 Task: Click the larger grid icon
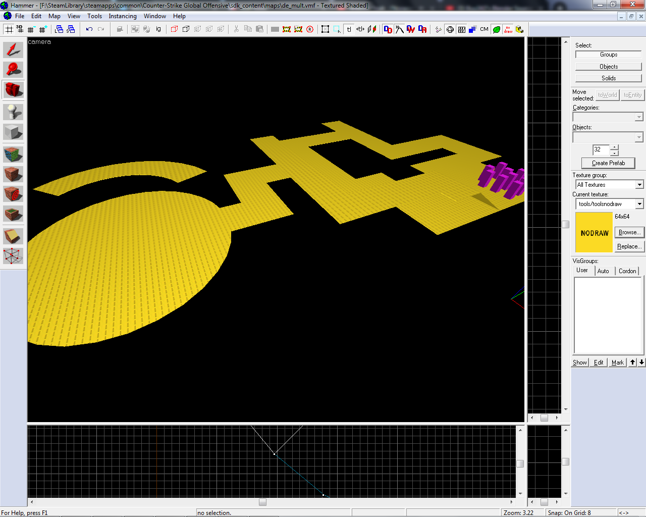(x=43, y=29)
